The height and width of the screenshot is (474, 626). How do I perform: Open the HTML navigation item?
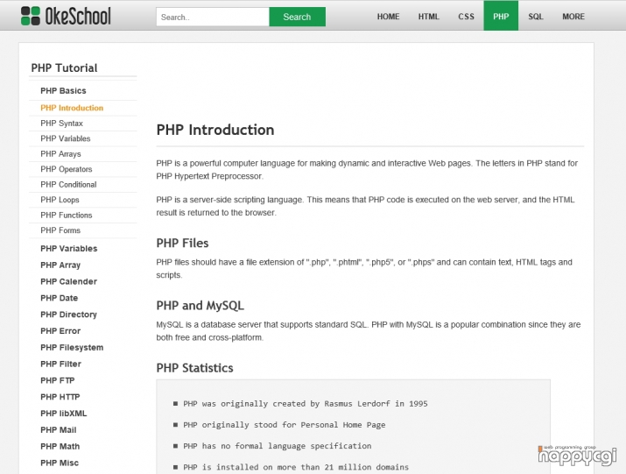428,17
